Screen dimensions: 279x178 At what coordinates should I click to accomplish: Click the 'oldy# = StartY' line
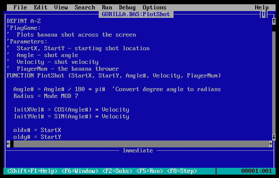pos(37,137)
